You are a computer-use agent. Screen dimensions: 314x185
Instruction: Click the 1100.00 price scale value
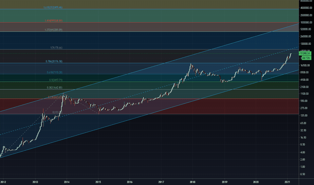(x=305, y=94)
